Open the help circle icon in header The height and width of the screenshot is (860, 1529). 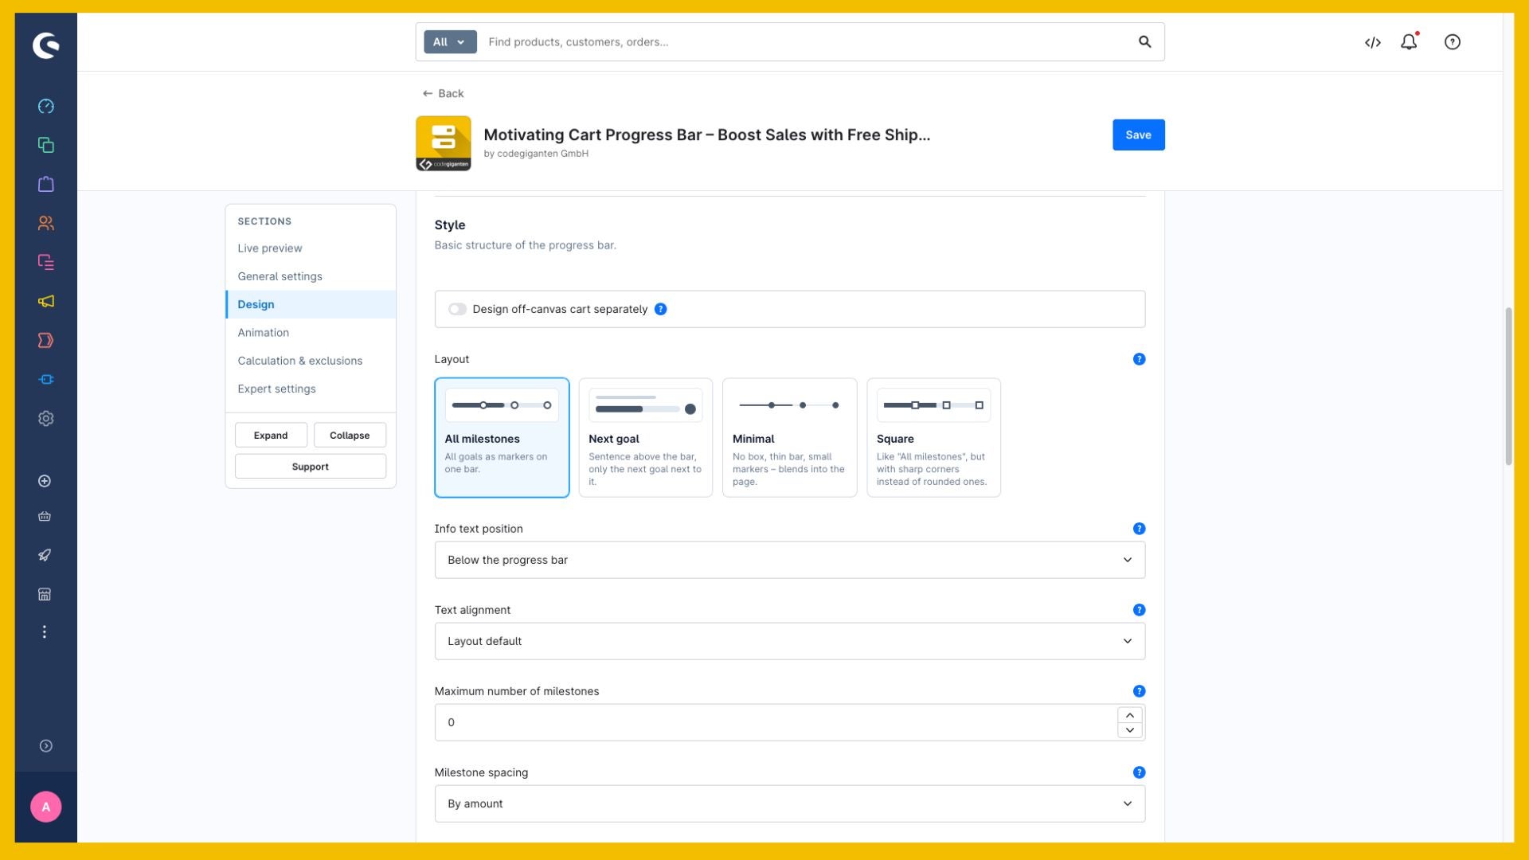tap(1453, 42)
